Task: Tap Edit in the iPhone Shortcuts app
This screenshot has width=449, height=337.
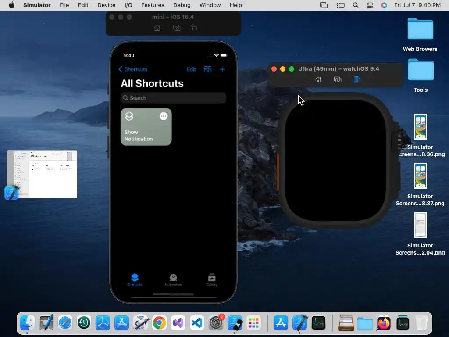Action: (x=191, y=69)
